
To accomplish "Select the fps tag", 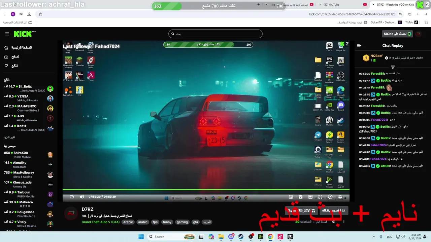I will [x=155, y=222].
